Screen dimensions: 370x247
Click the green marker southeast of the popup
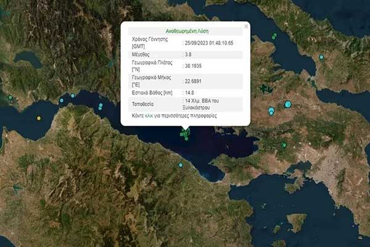click(284, 145)
